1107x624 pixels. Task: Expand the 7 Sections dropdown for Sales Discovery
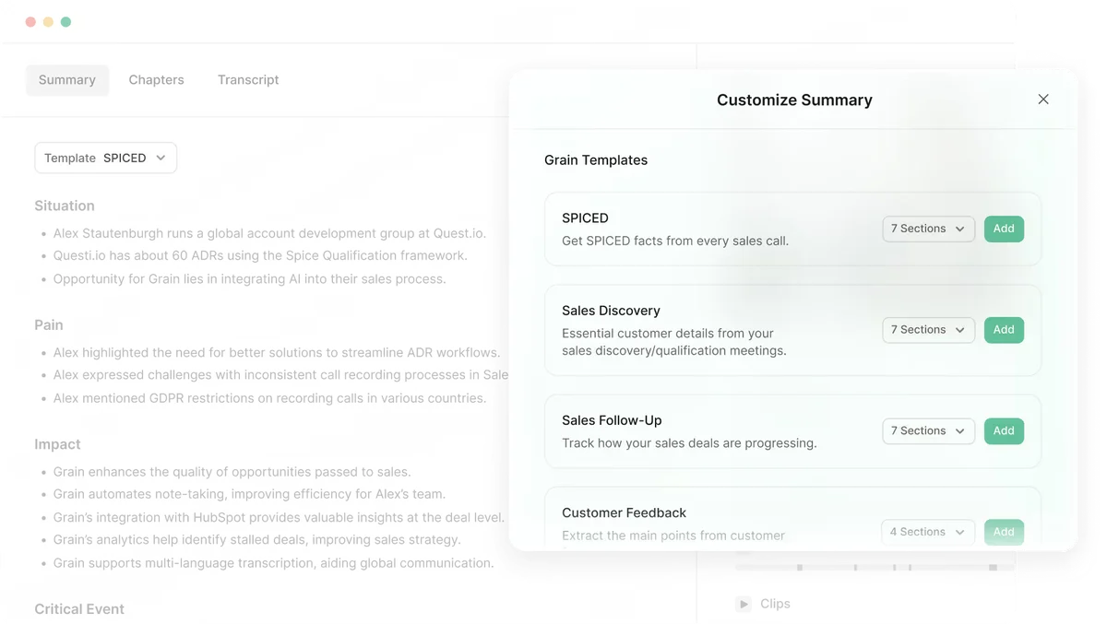click(x=959, y=329)
